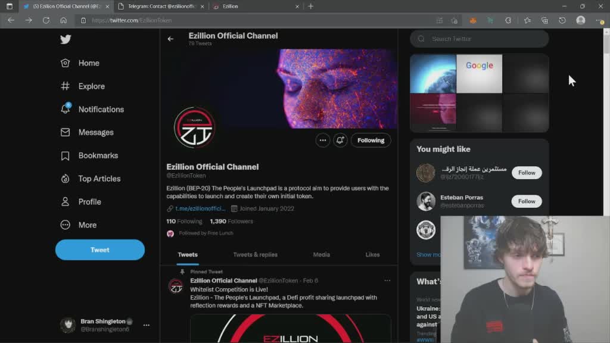610x343 pixels.
Task: Follow Esteban Porras
Action: [x=527, y=201]
